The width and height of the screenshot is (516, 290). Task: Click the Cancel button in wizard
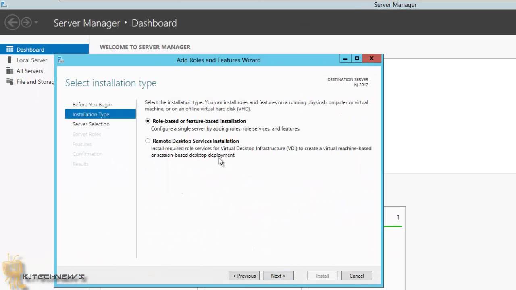point(357,276)
